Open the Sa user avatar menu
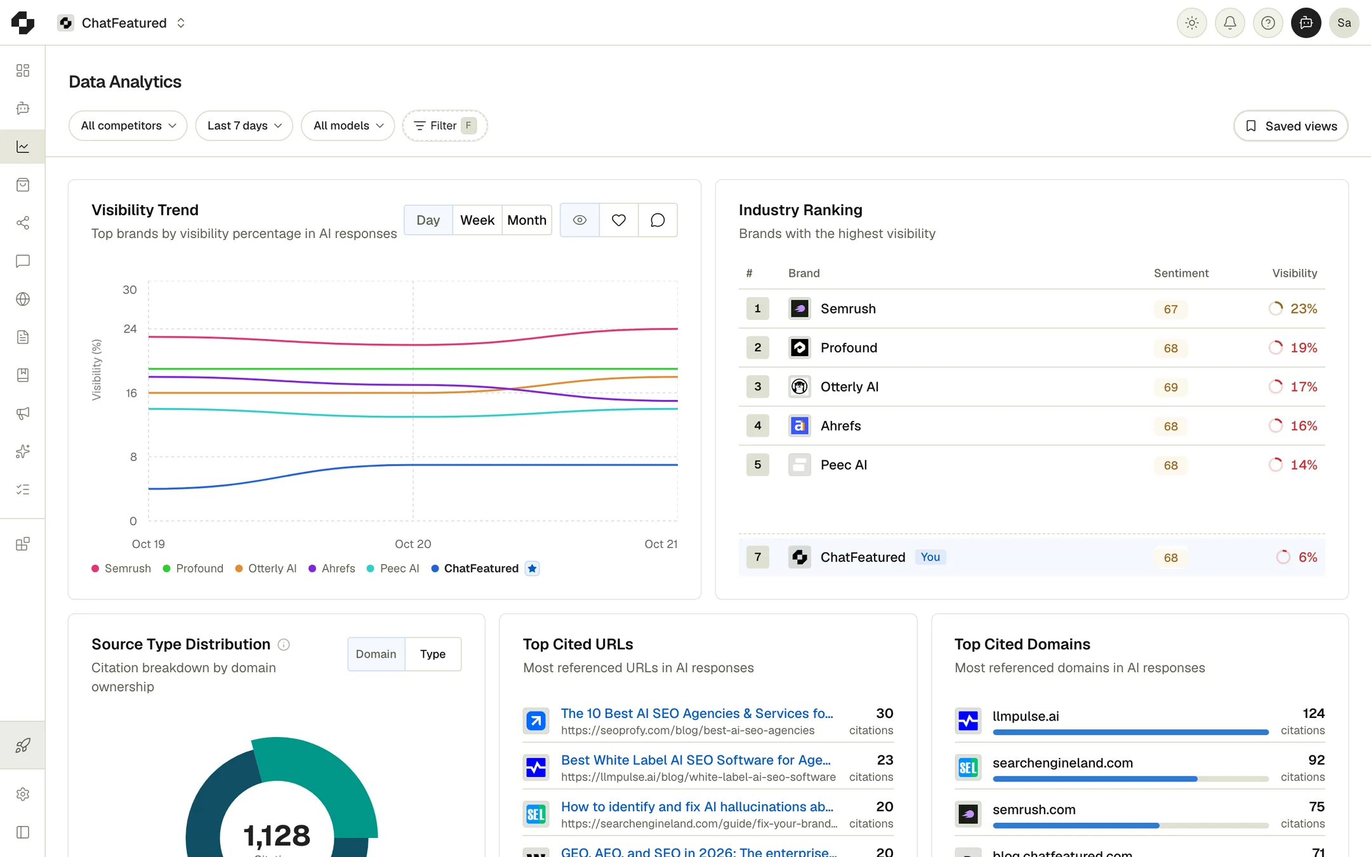This screenshot has height=857, width=1371. pos(1344,23)
